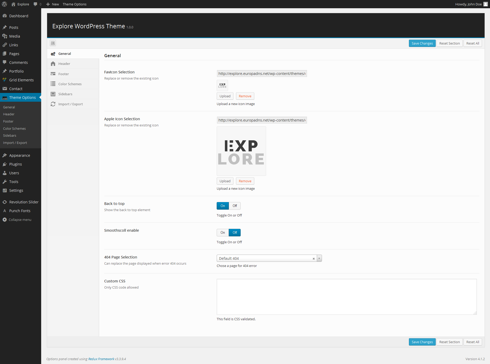Open Color Schemes submenu item in sidebar
490x364 pixels.
coord(14,128)
